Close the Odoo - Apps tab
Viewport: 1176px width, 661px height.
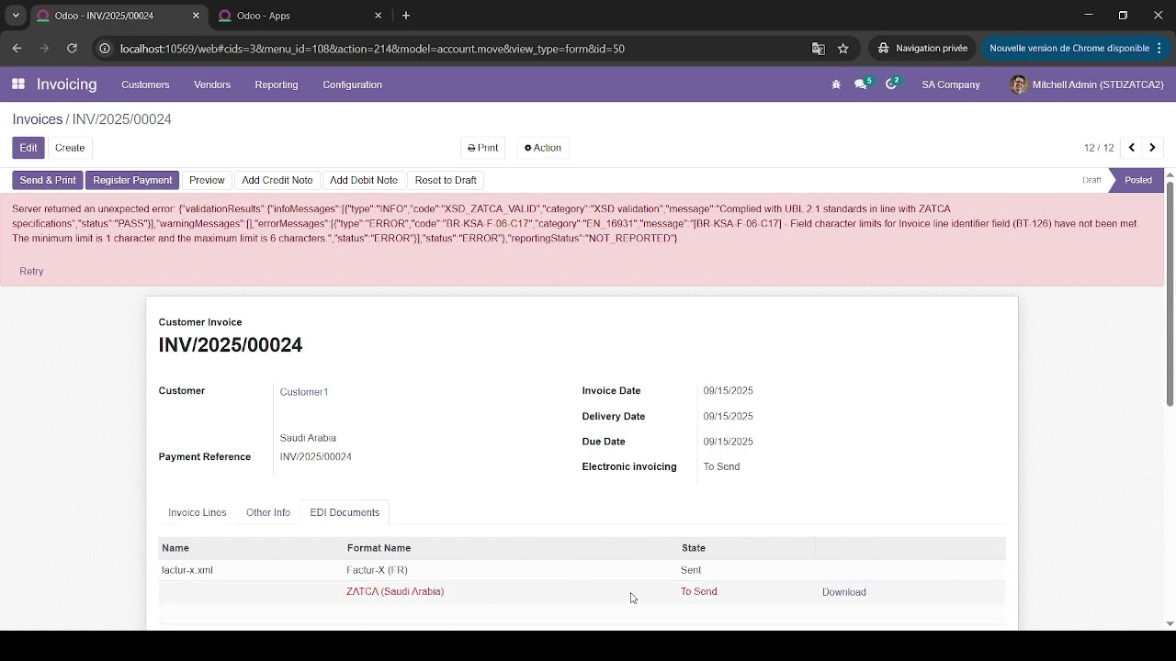(378, 16)
